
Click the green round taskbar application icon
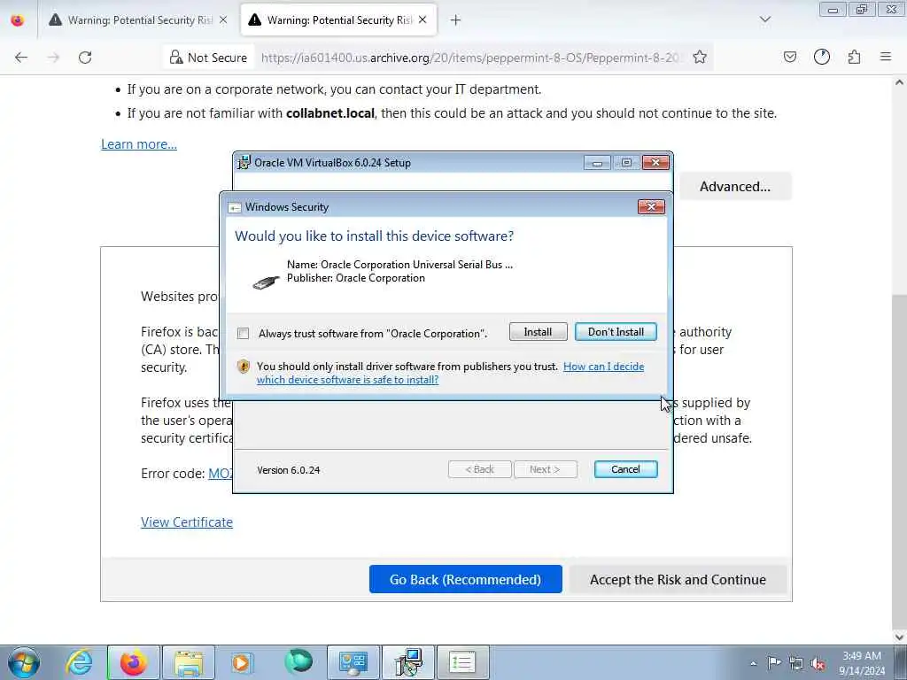(x=298, y=662)
